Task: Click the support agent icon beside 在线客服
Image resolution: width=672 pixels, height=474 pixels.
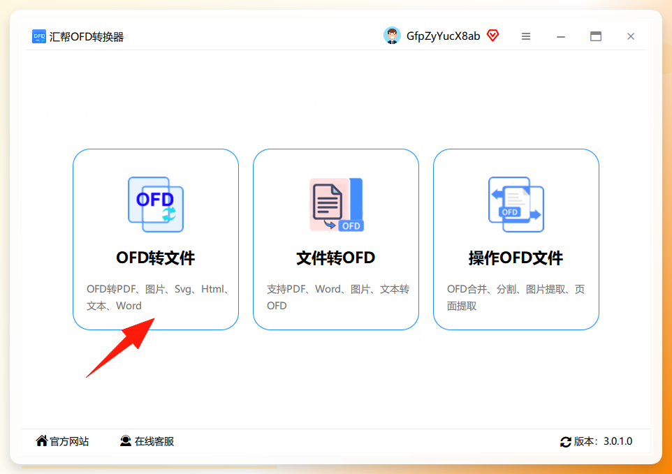Action: (x=126, y=440)
